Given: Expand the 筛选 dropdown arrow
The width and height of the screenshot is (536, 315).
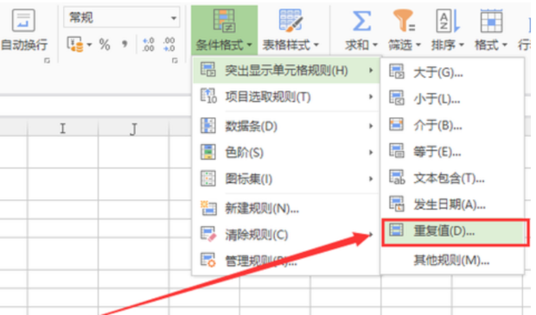Looking at the screenshot, I should click(x=418, y=45).
